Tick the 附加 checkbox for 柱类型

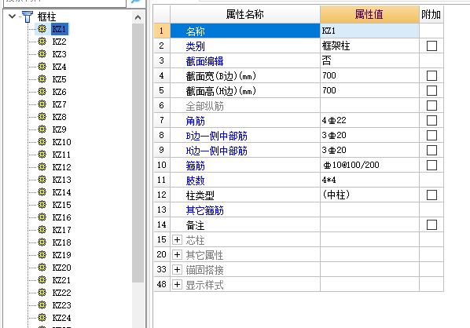coord(431,195)
